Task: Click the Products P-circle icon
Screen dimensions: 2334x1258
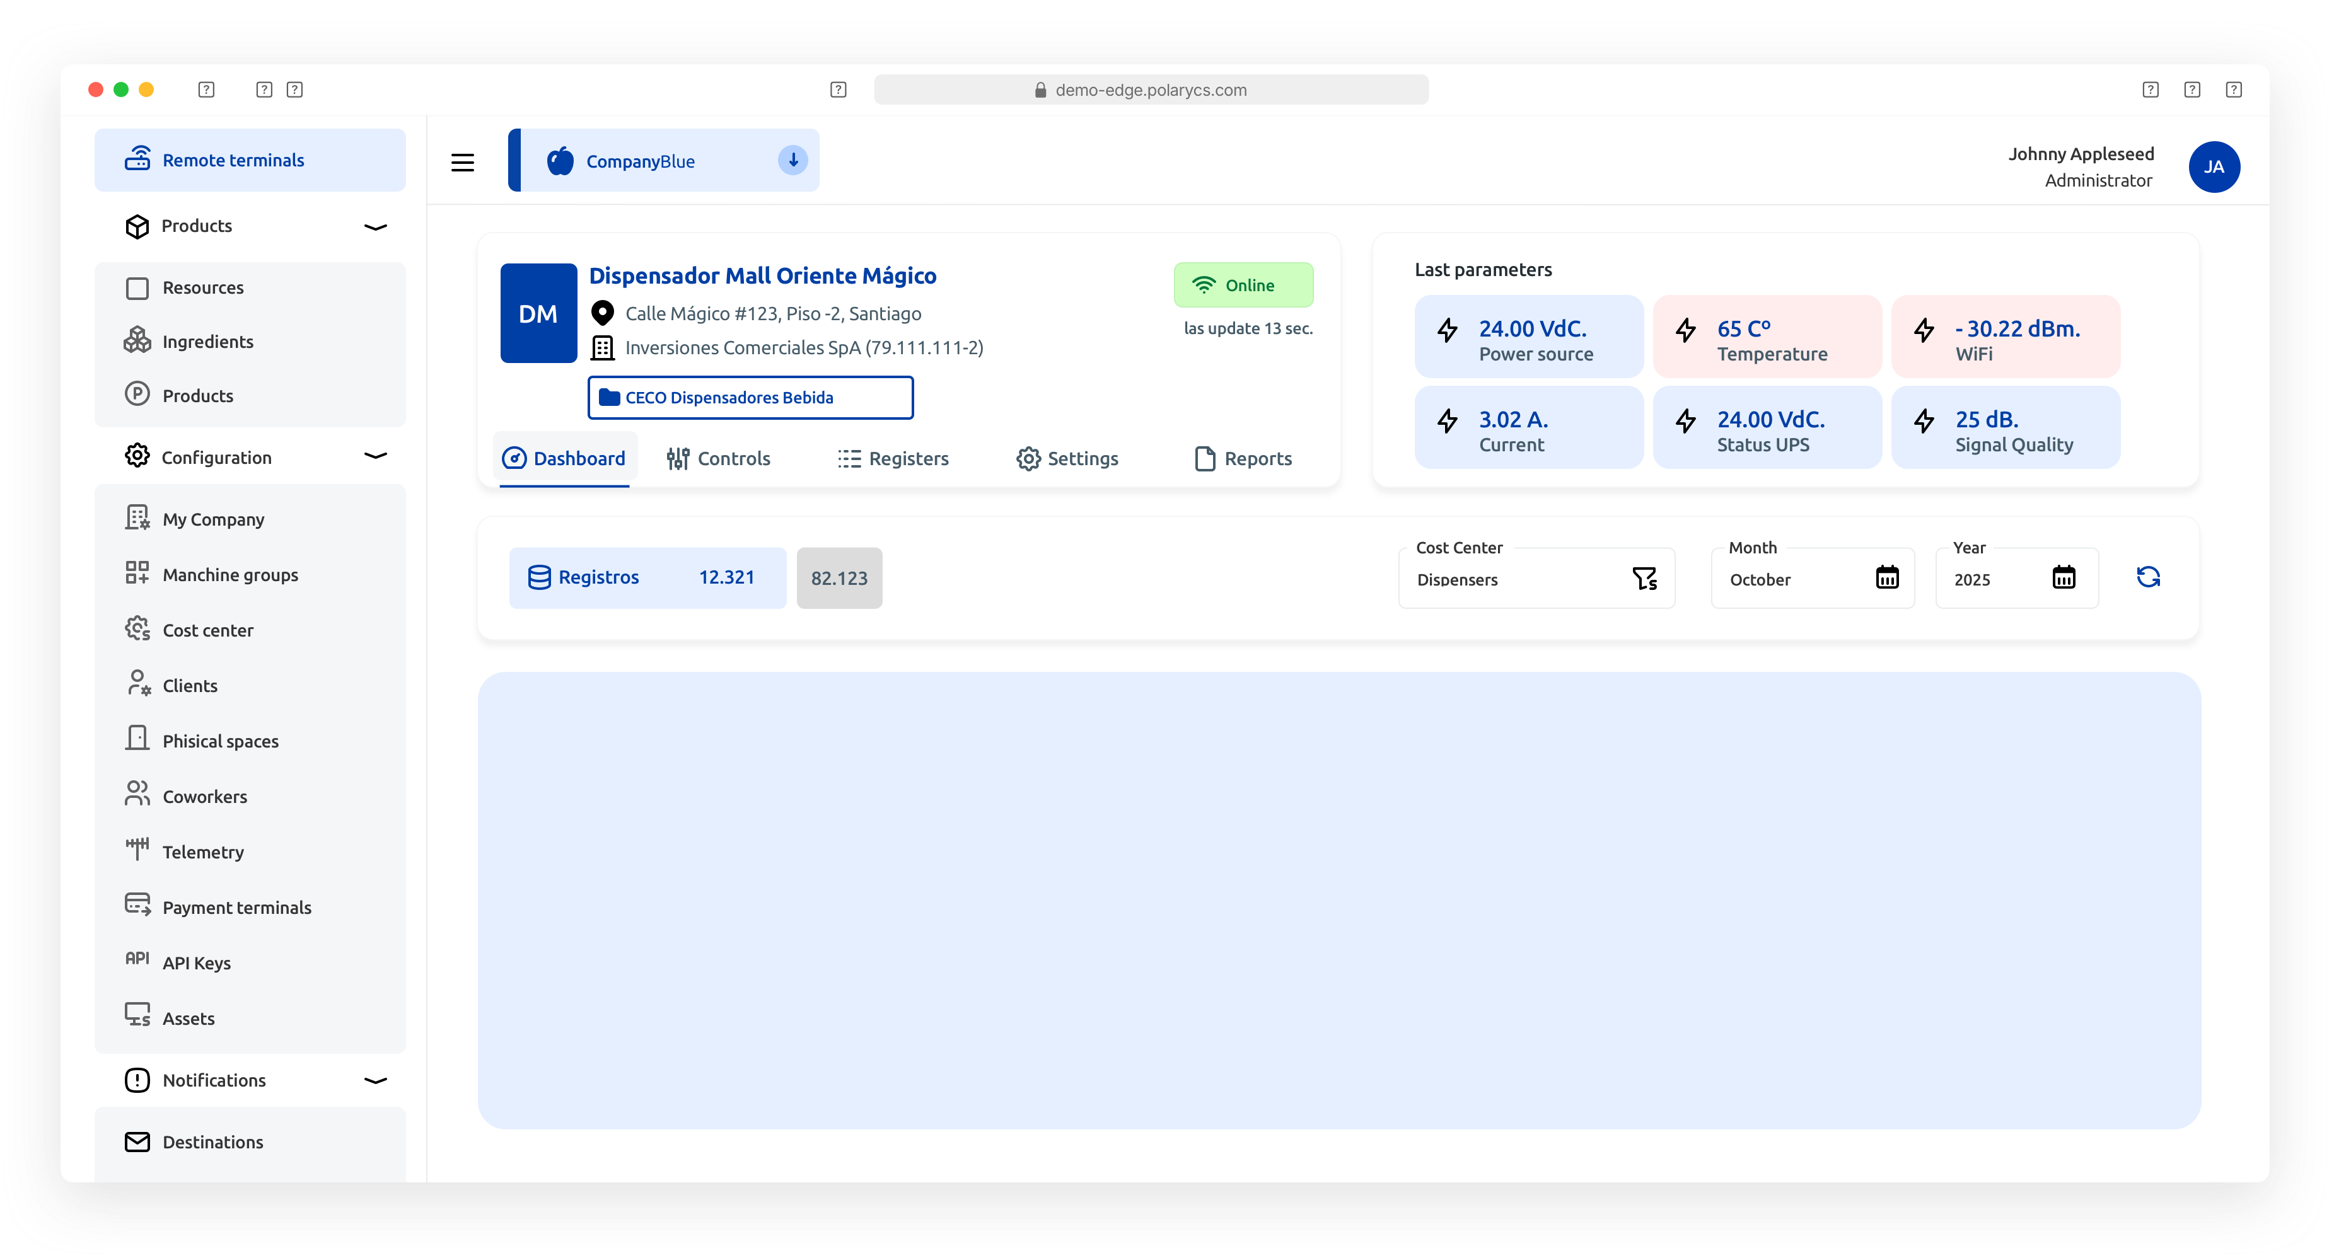Action: click(137, 394)
